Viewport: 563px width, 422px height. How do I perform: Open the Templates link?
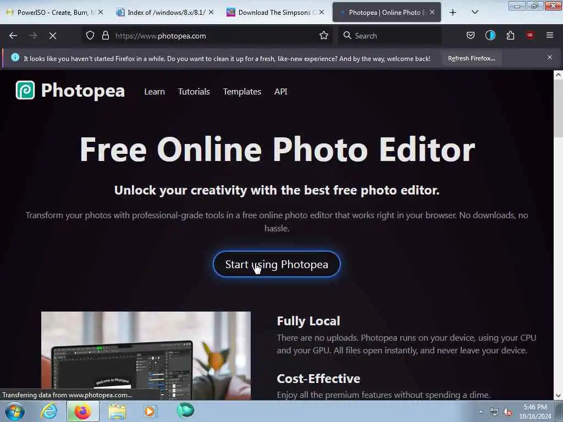point(242,92)
